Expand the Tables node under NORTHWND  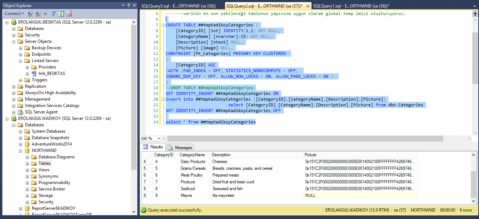(28, 163)
